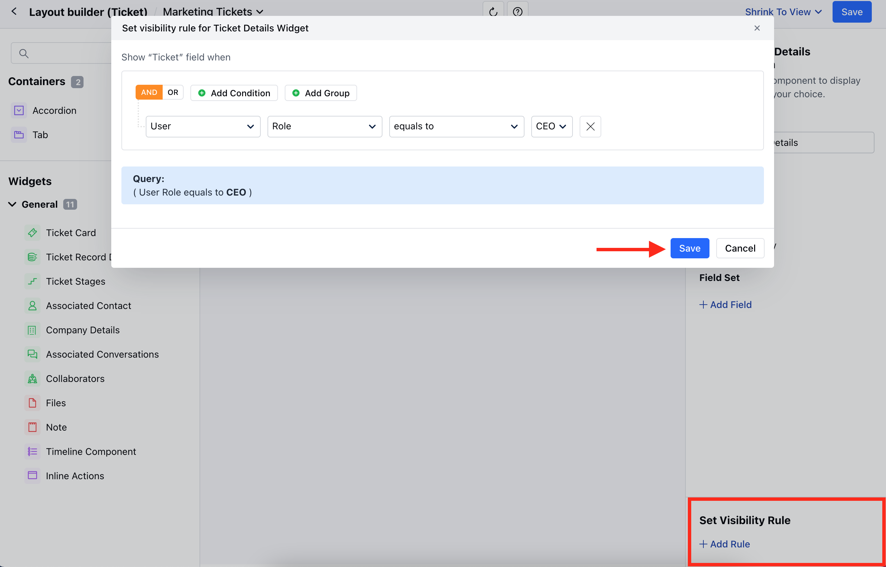Open the equals to operator dropdown
This screenshot has height=567, width=886.
[x=456, y=126]
